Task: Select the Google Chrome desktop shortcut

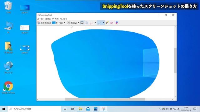Action: (8, 88)
